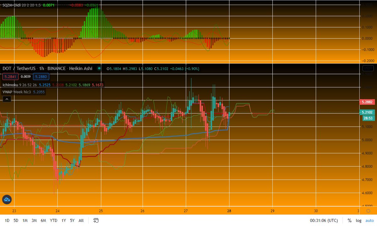Click bold date label 28 on time axis

(x=229, y=211)
